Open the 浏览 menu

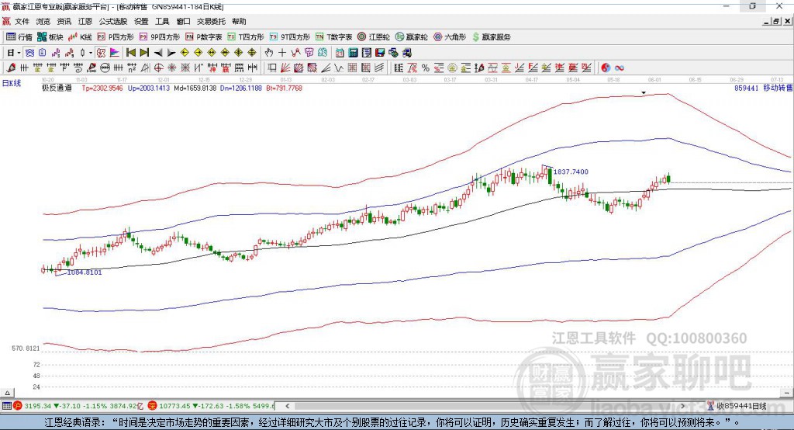tap(43, 21)
